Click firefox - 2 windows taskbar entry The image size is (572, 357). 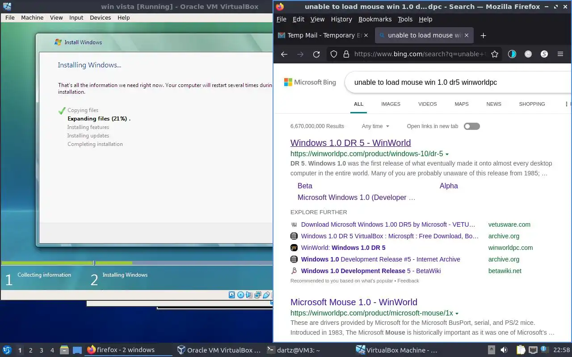[x=129, y=350]
